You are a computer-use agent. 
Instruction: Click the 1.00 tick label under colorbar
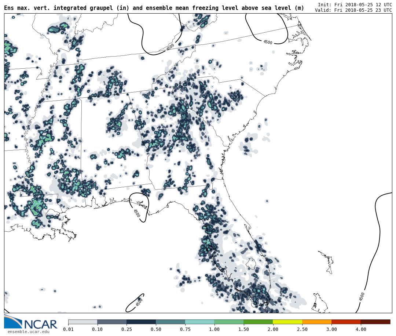click(214, 329)
